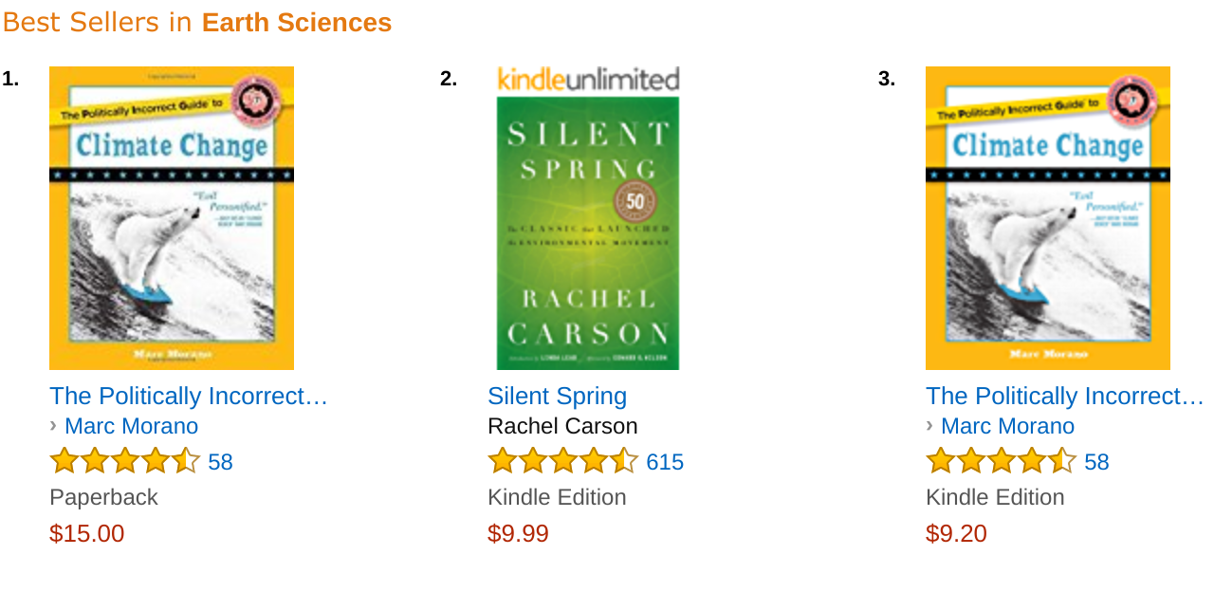Open the Silent Spring book cover
The image size is (1214, 592).
588,233
